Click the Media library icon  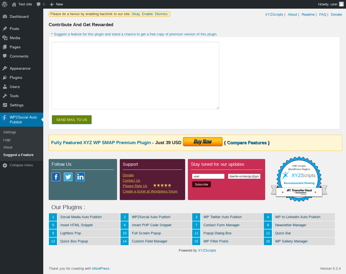pyautogui.click(x=5, y=38)
